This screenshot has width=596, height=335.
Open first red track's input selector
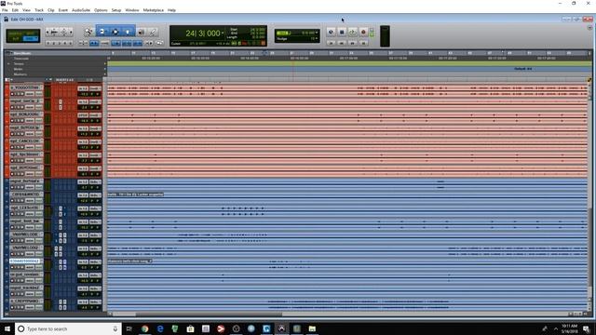83,88
